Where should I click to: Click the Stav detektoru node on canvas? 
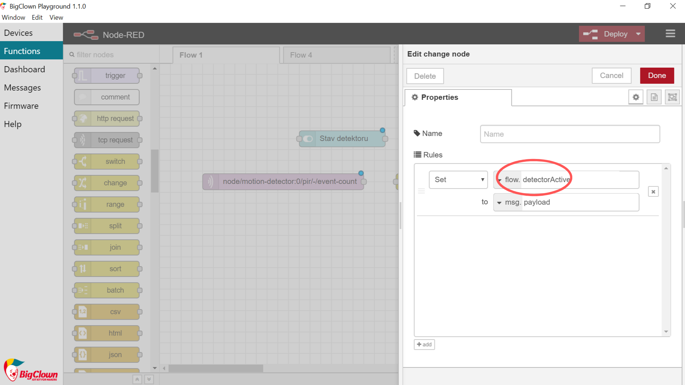click(342, 139)
